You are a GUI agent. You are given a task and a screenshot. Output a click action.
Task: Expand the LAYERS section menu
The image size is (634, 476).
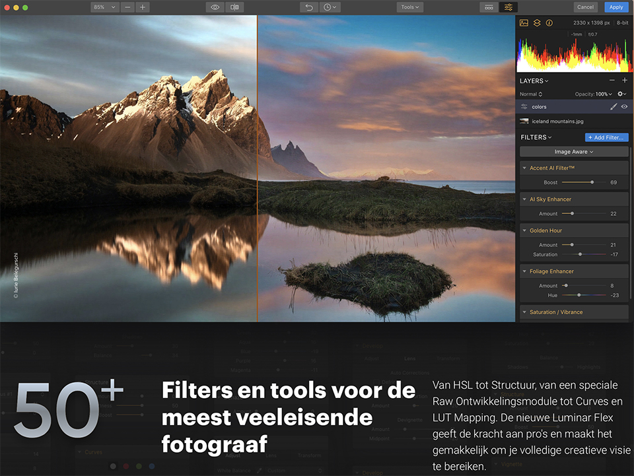(534, 81)
